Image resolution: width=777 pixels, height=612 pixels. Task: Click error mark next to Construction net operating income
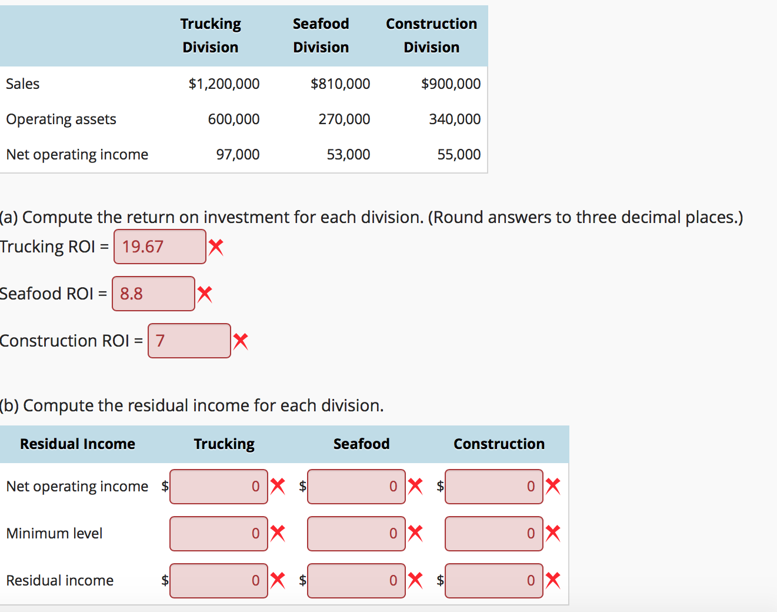[x=553, y=486]
